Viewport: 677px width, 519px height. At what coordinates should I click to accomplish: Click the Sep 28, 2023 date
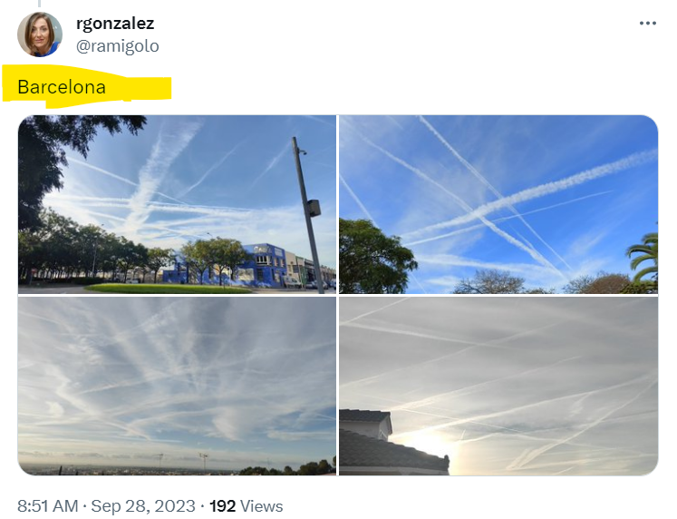[x=143, y=505]
